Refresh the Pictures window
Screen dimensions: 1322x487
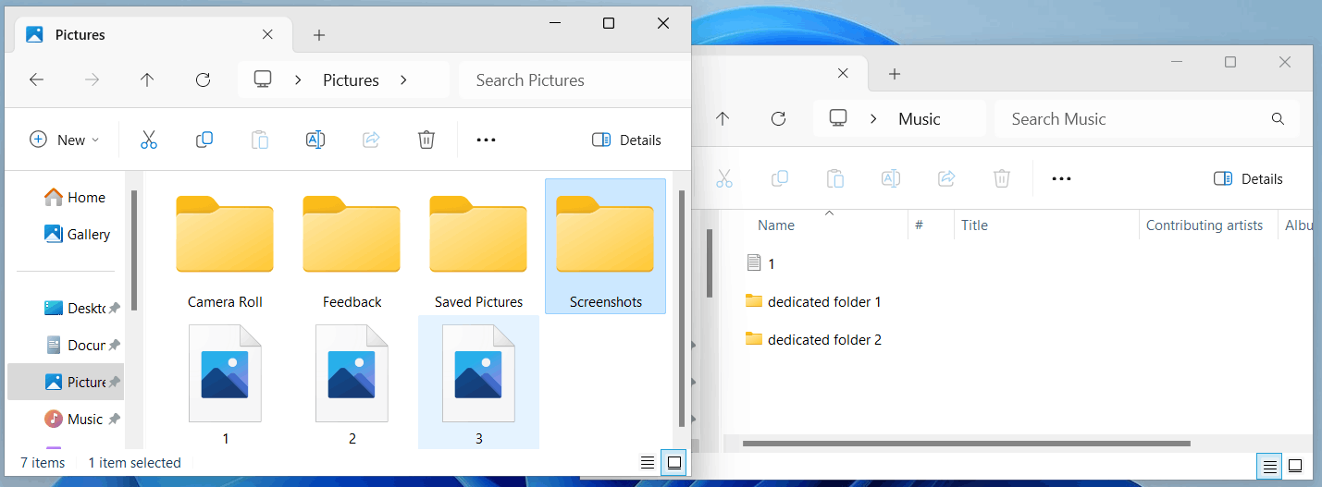[x=204, y=80]
